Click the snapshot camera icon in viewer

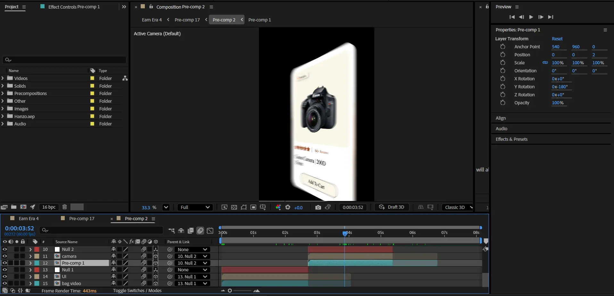[318, 207]
